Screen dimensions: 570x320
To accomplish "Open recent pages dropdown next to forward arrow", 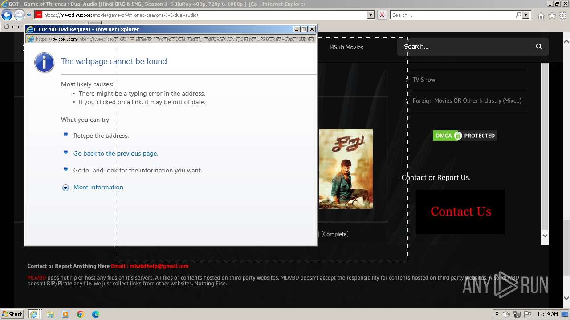I will tap(29, 15).
